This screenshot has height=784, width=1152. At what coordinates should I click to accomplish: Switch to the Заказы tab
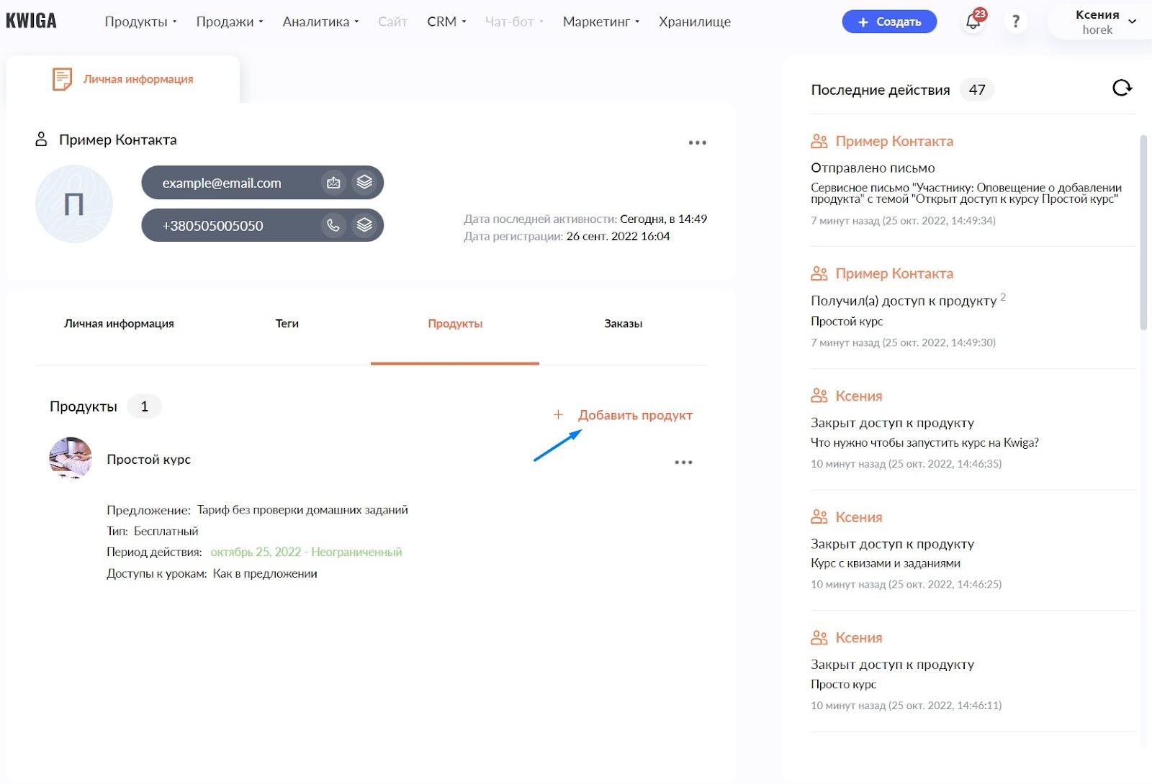point(623,324)
